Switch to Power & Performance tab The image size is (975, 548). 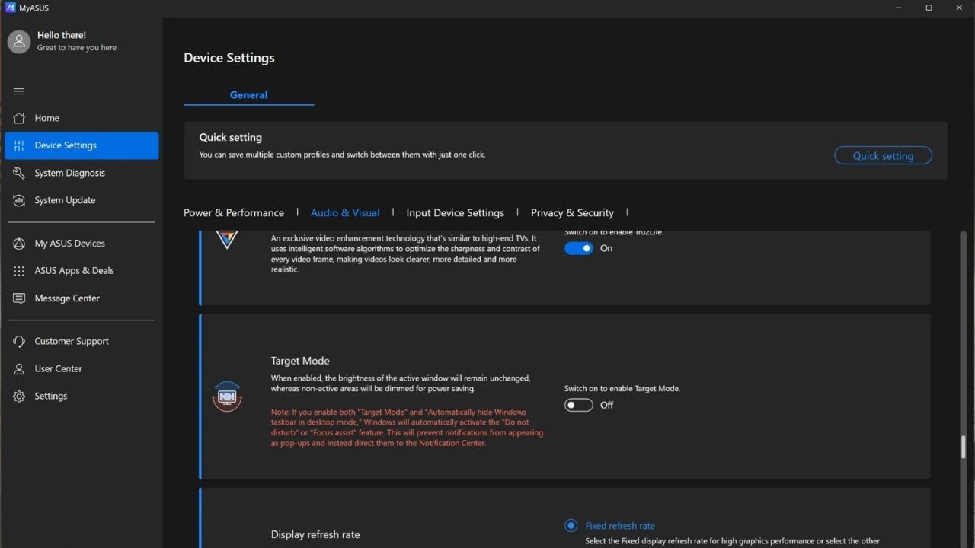coord(234,212)
